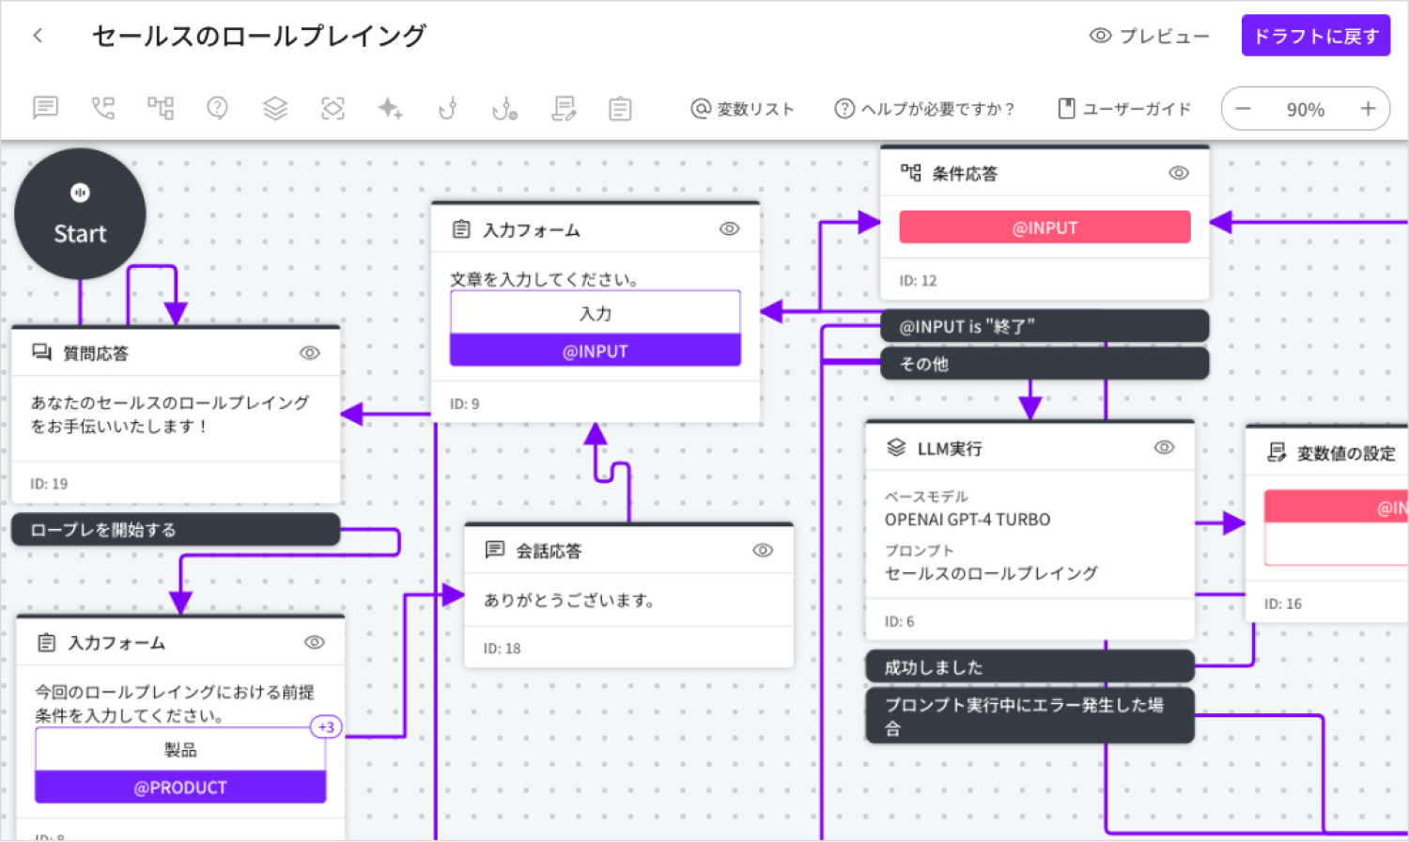1409x842 pixels.
Task: Select the conditional branch node icon in toolbar
Action: coord(161,108)
